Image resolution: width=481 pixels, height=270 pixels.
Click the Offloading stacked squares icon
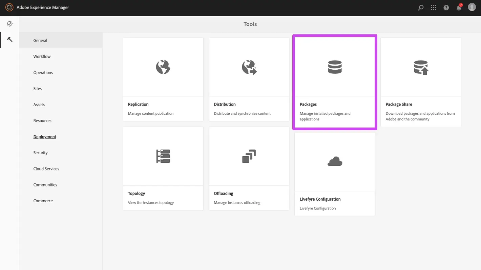[249, 156]
